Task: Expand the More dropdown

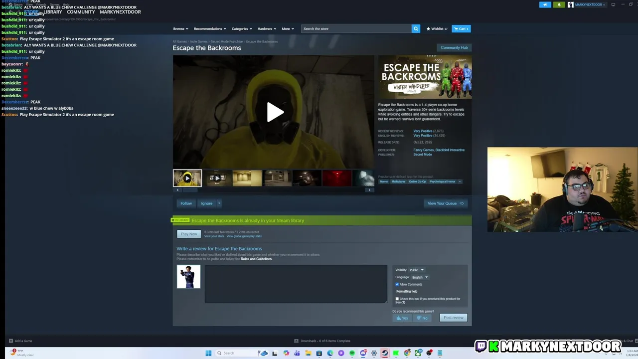Action: click(x=288, y=28)
